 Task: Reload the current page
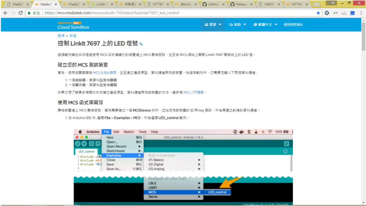pyautogui.click(x=21, y=13)
